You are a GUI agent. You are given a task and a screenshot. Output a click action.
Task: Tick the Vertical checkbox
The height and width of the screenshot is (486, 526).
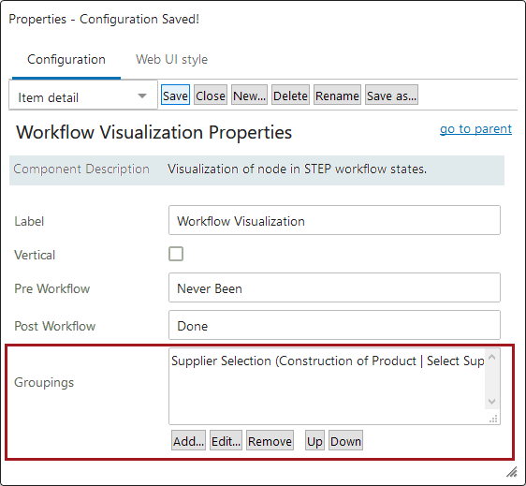click(x=176, y=254)
